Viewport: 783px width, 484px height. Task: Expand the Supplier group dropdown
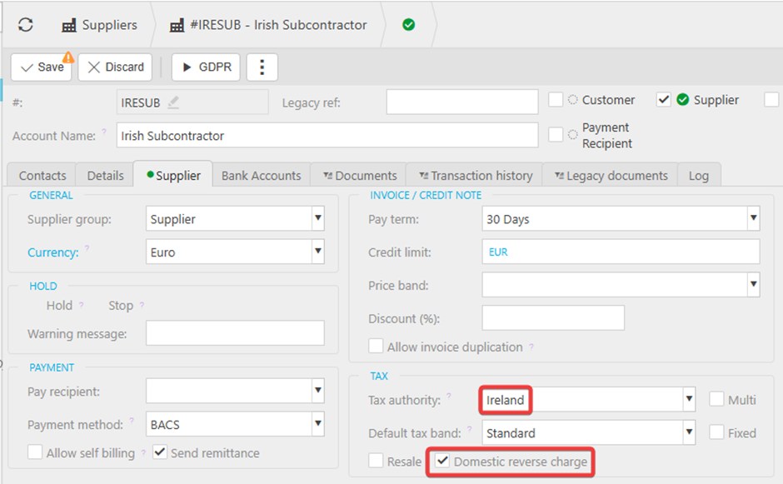point(318,218)
